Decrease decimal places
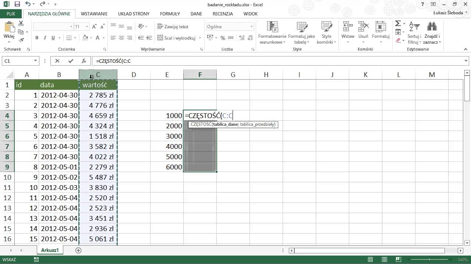This screenshot has width=471, height=264. coord(249,38)
